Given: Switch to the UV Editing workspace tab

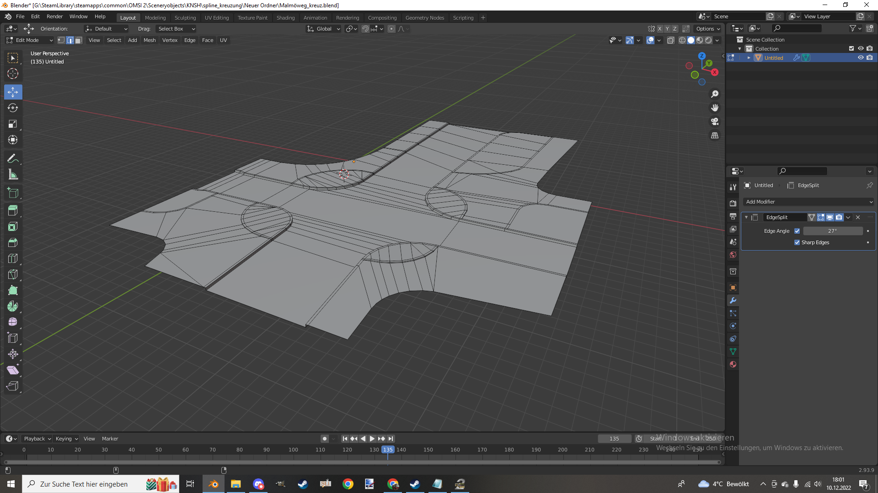Looking at the screenshot, I should 217,18.
